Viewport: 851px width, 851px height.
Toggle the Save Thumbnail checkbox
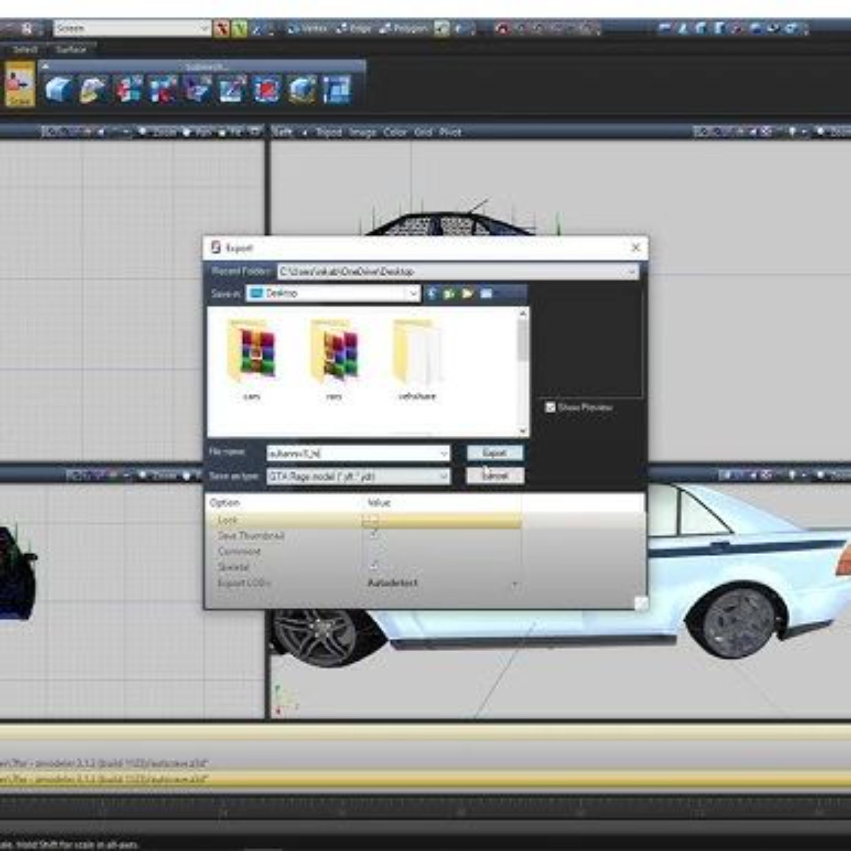pyautogui.click(x=374, y=535)
